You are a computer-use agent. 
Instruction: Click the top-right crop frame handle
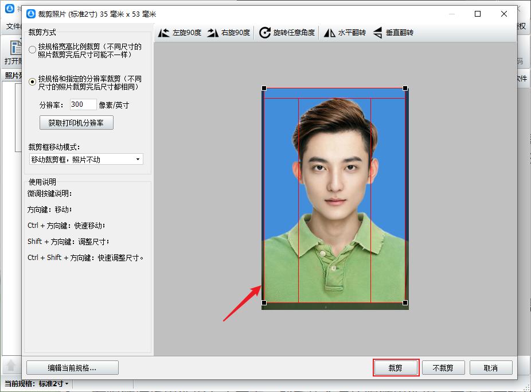point(405,88)
